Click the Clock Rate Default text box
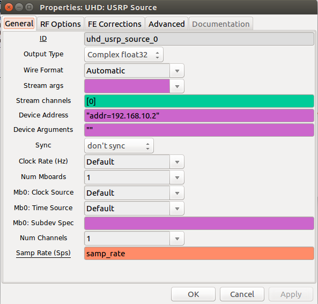The image size is (318, 304). (x=127, y=161)
